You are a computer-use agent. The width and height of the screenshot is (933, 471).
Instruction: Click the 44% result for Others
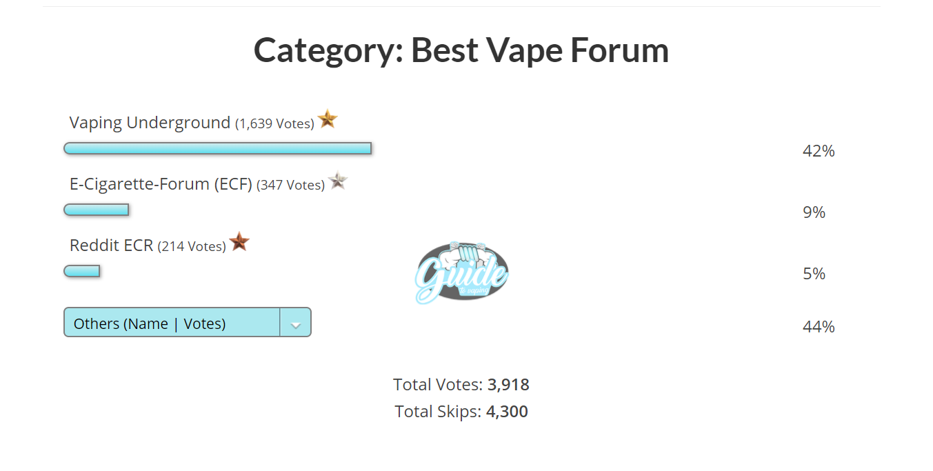point(819,327)
